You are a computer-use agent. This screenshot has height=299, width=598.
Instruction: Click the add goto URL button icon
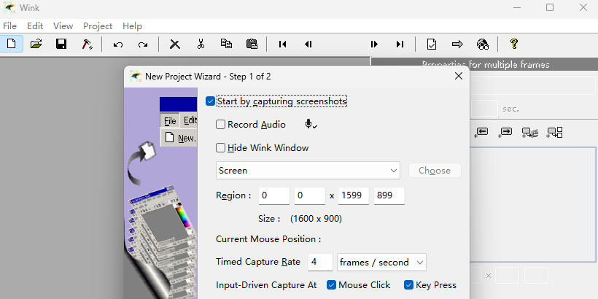(530, 132)
